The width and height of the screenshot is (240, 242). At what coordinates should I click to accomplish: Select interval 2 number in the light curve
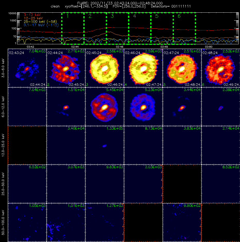tap(90, 16)
